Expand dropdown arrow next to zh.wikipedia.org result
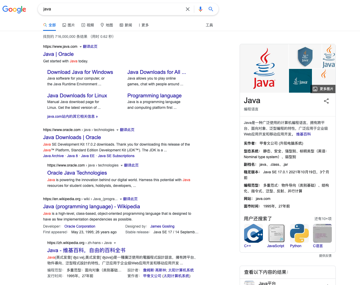 (x=115, y=243)
